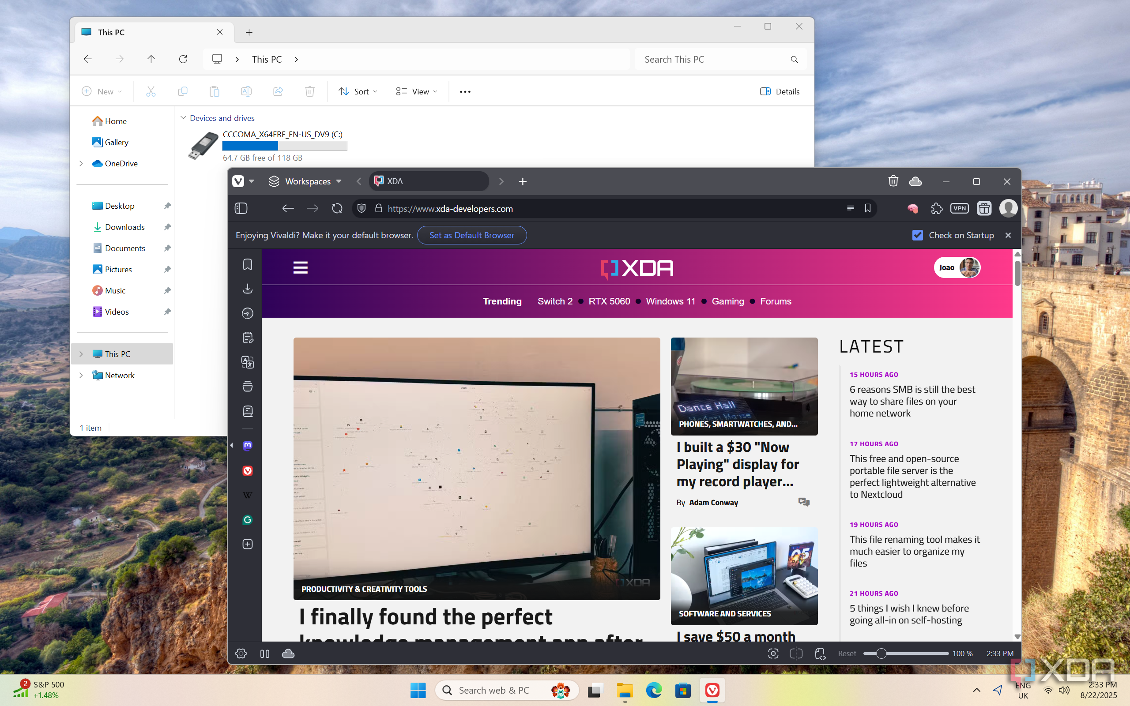Open tracker blocker shield icon
The width and height of the screenshot is (1130, 706).
point(362,208)
